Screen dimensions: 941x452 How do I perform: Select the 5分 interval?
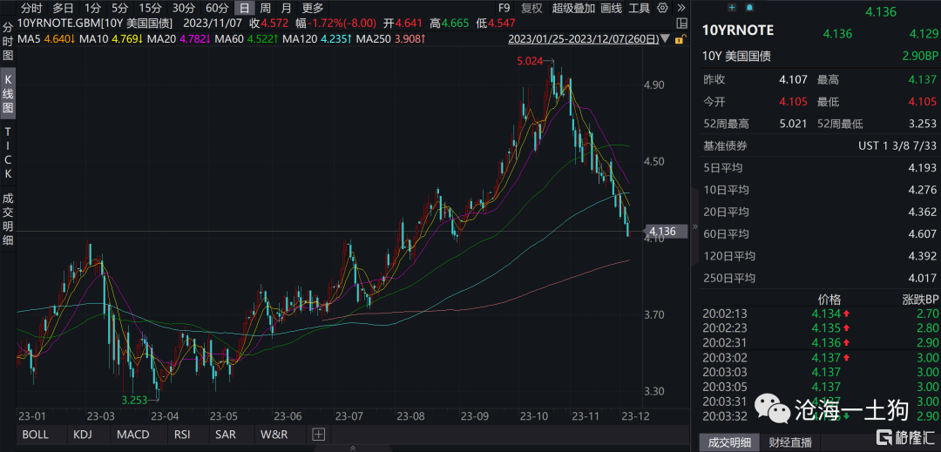120,8
